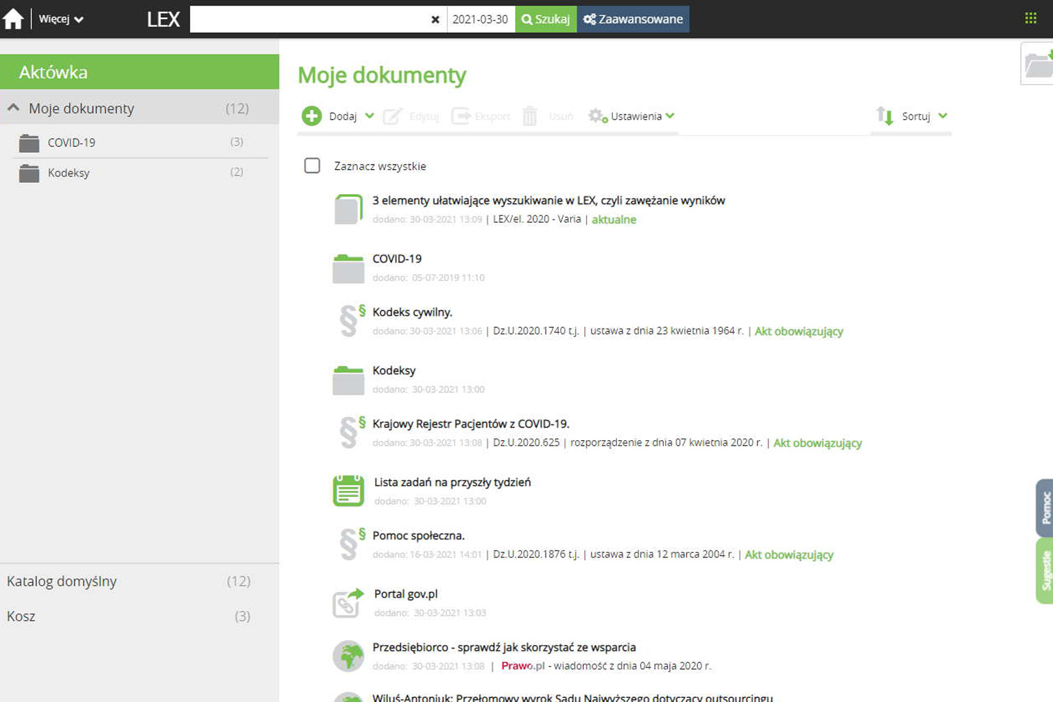Tick the Zaznacz wszystkie checkbox
Image resolution: width=1053 pixels, height=702 pixels.
pyautogui.click(x=312, y=166)
